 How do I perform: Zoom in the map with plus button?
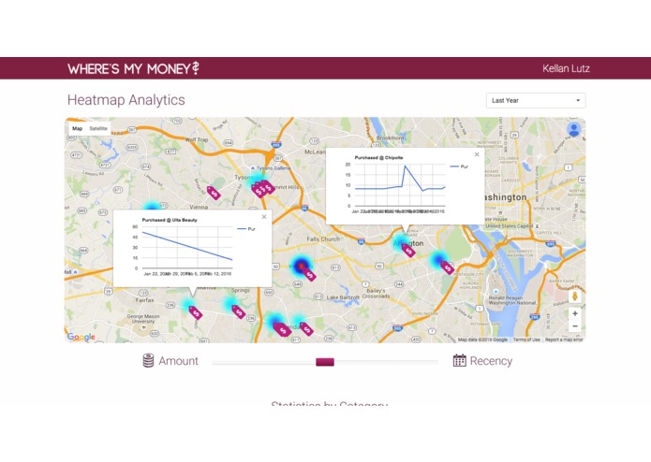coord(574,313)
